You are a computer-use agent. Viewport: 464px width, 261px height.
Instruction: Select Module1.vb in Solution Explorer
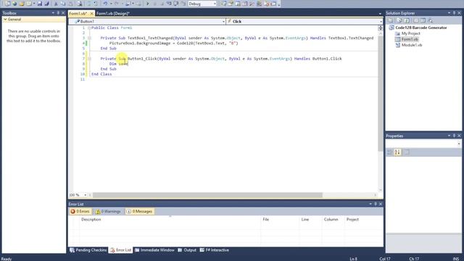[412, 45]
